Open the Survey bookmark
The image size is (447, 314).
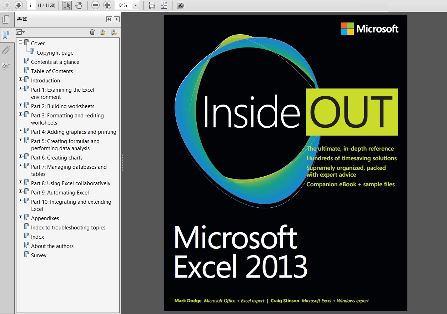tap(39, 255)
